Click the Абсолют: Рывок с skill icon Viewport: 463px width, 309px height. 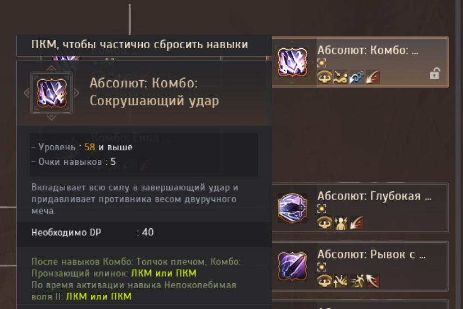coord(292,266)
